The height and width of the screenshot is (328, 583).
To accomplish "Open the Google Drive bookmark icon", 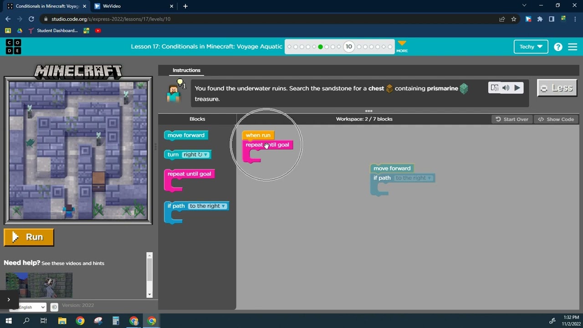I will click(20, 31).
